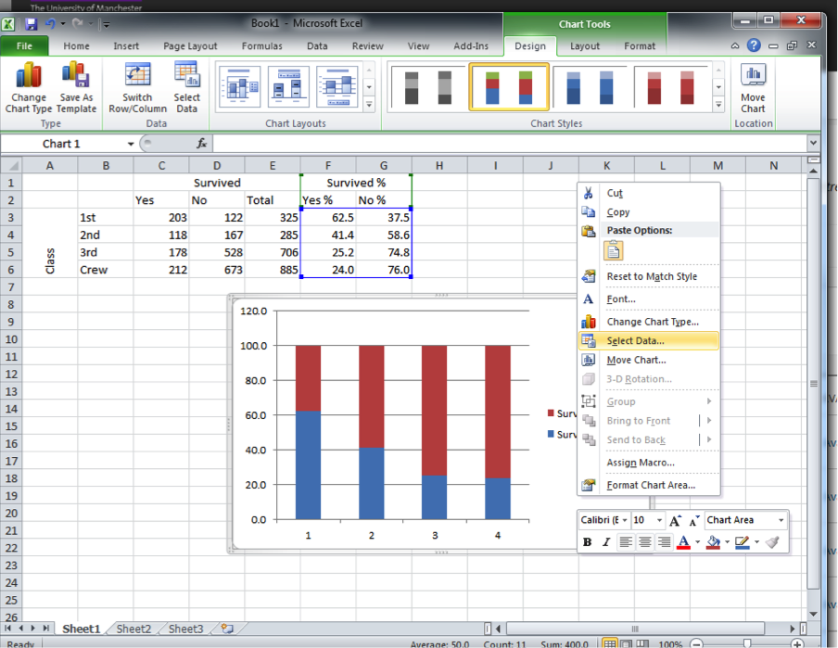
Task: Toggle Bold in the mini toolbar
Action: 588,542
